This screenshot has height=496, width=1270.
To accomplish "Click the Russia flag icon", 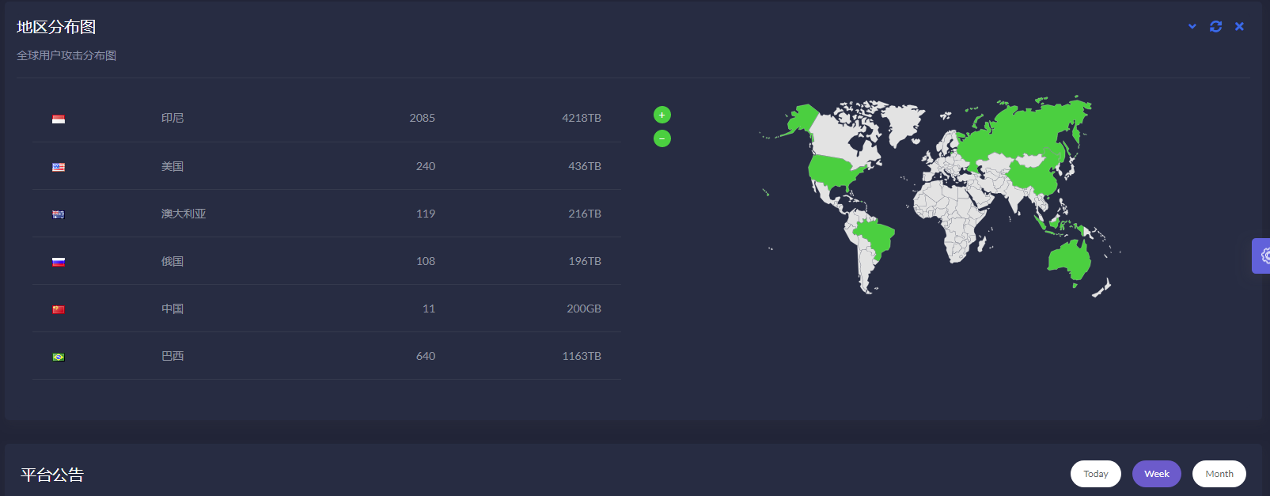I will point(59,262).
